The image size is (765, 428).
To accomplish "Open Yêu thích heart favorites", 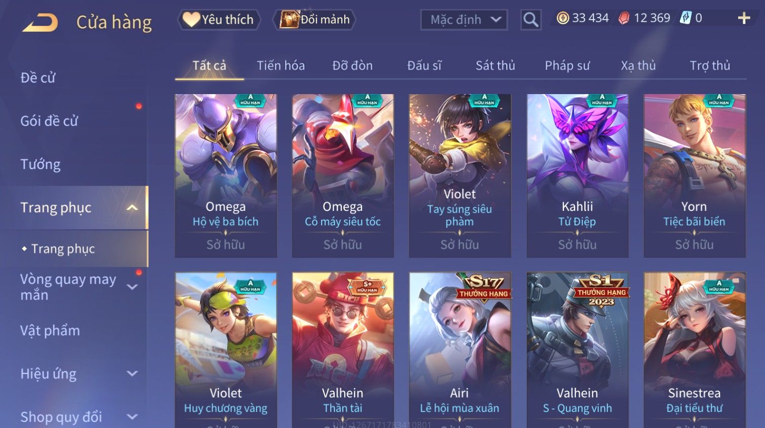I will tap(219, 20).
